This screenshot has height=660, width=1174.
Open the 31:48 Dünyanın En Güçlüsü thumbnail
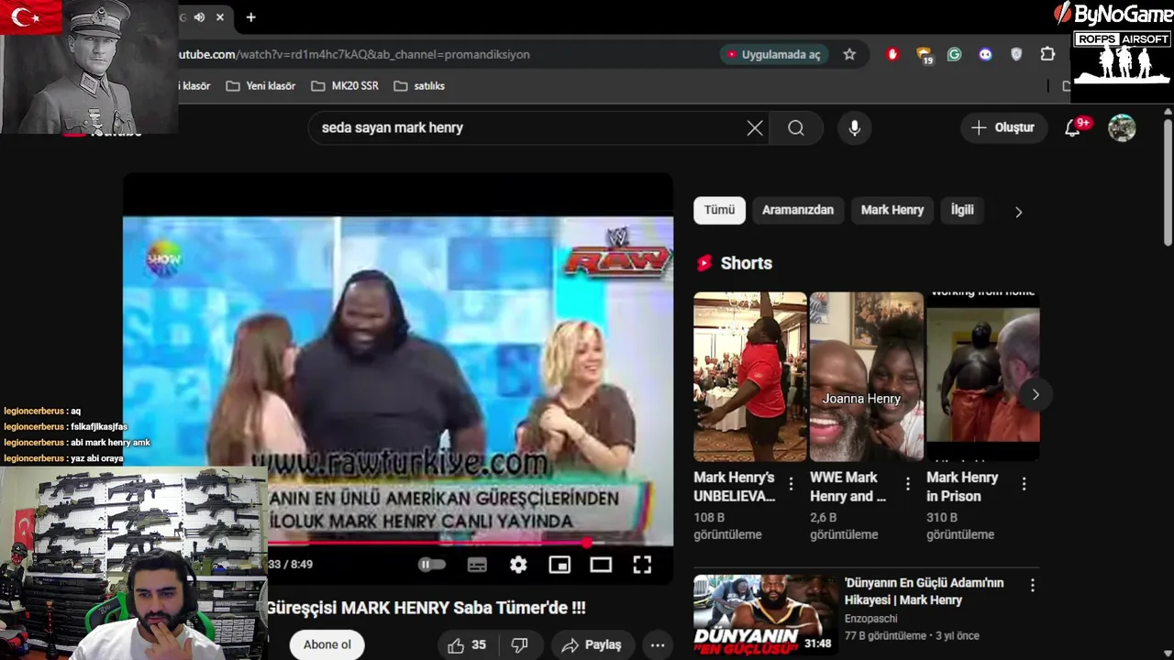pyautogui.click(x=766, y=615)
